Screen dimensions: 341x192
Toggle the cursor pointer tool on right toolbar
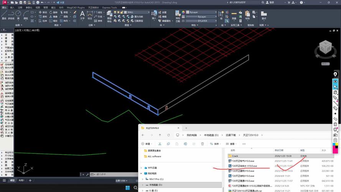click(335, 87)
